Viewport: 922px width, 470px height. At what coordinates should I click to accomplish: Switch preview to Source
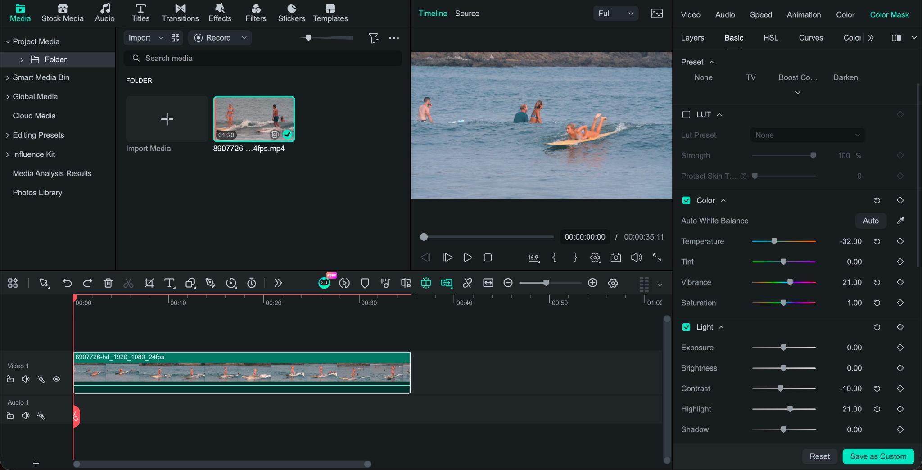tap(467, 14)
